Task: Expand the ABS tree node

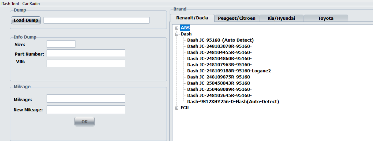Action: coord(177,28)
